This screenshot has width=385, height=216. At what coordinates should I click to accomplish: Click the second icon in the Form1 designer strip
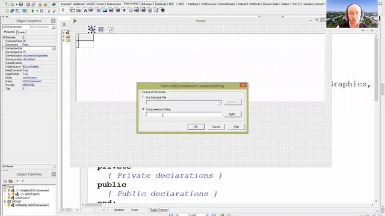101,29
